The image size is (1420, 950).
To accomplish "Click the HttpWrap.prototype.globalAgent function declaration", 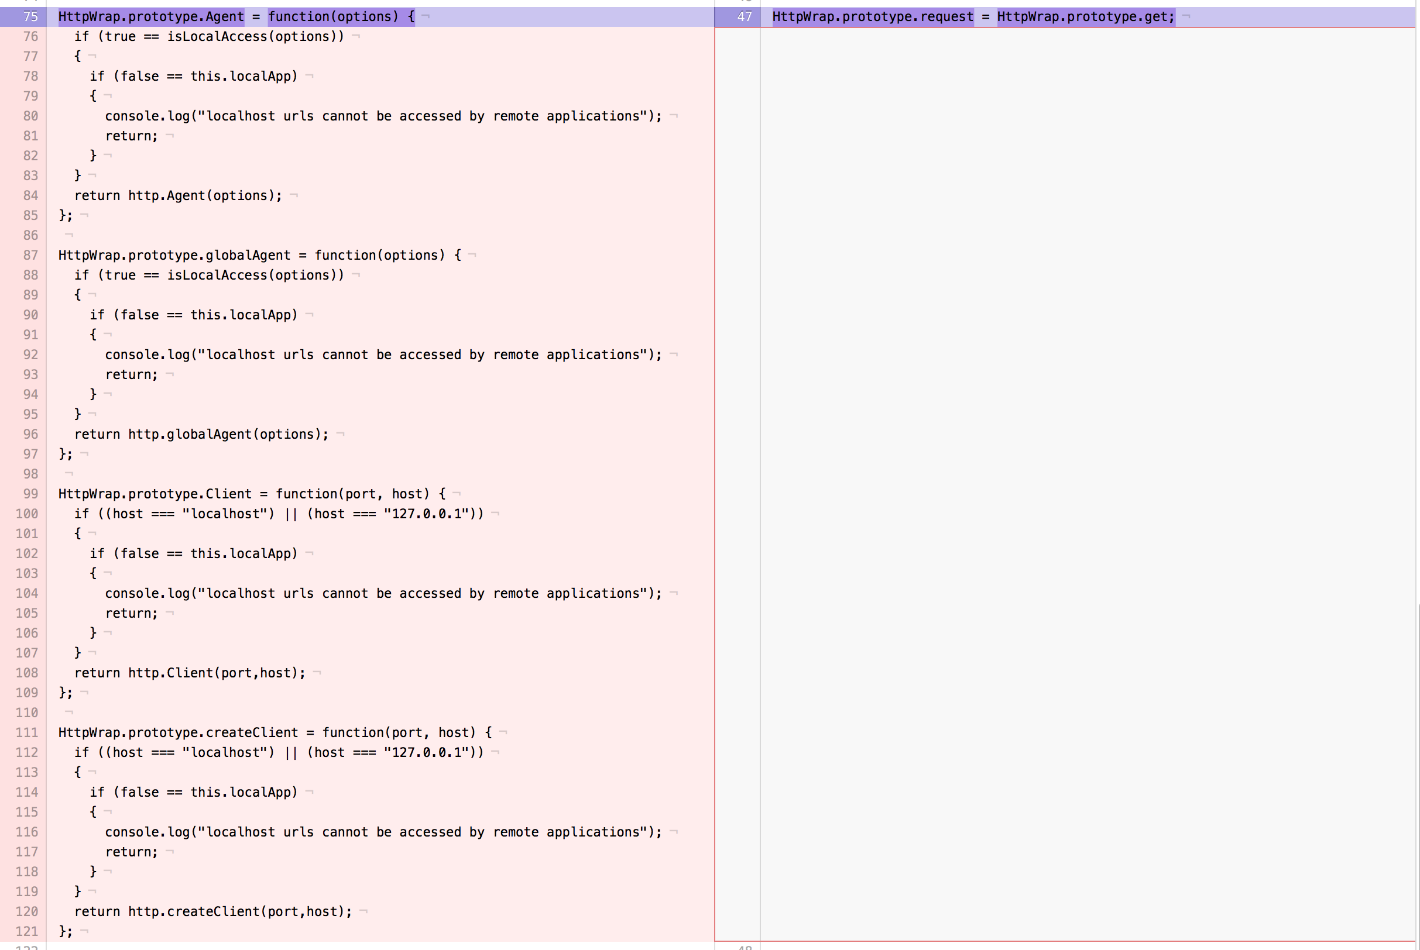I will (x=259, y=255).
